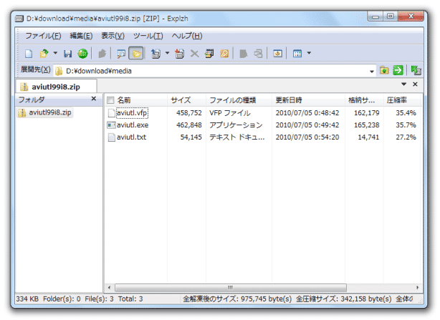This screenshot has width=440, height=320.
Task: Close the current archive tab with X
Action: pyautogui.click(x=415, y=84)
